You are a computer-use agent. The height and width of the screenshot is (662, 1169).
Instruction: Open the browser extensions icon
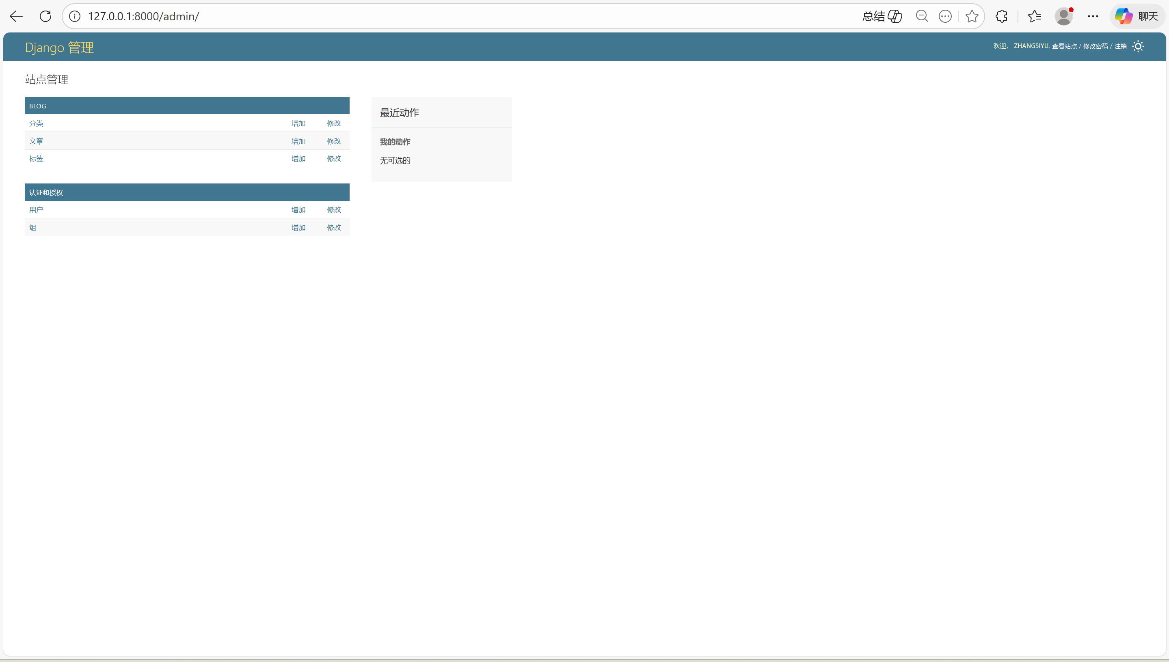coord(1001,16)
